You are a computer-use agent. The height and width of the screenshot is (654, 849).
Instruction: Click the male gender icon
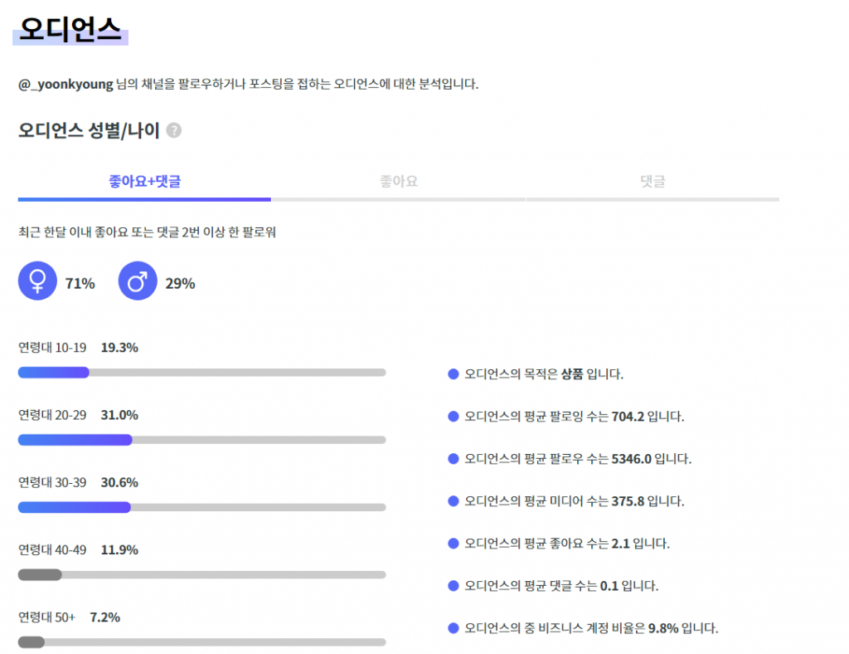138,281
